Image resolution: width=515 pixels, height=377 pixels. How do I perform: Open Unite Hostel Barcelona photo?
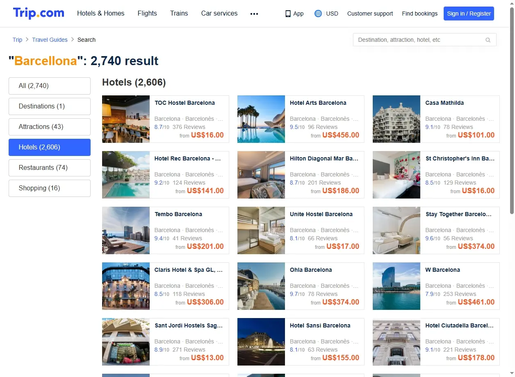(x=261, y=230)
